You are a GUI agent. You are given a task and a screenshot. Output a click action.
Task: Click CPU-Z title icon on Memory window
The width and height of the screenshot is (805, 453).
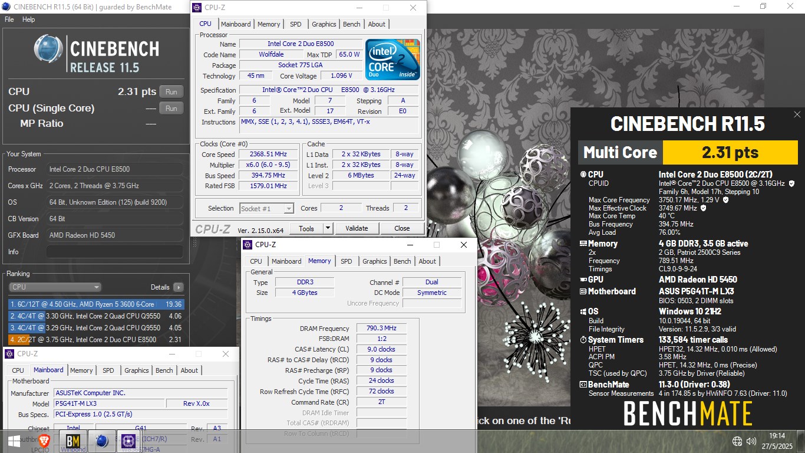tap(247, 245)
